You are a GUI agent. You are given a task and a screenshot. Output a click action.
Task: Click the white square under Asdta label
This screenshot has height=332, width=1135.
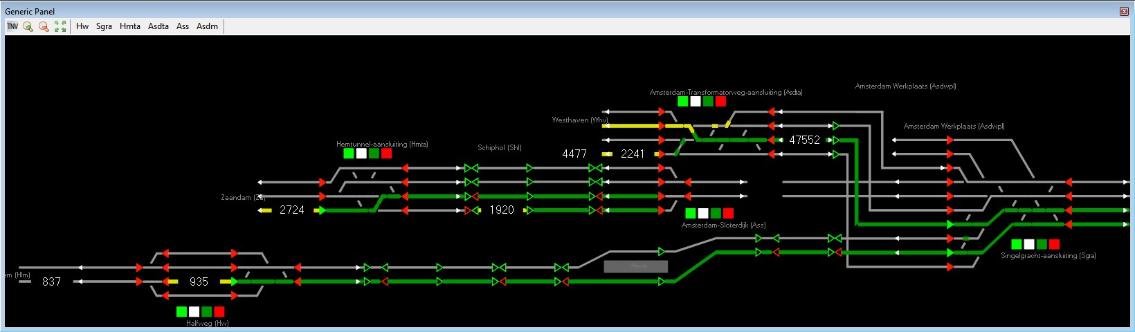[696, 102]
